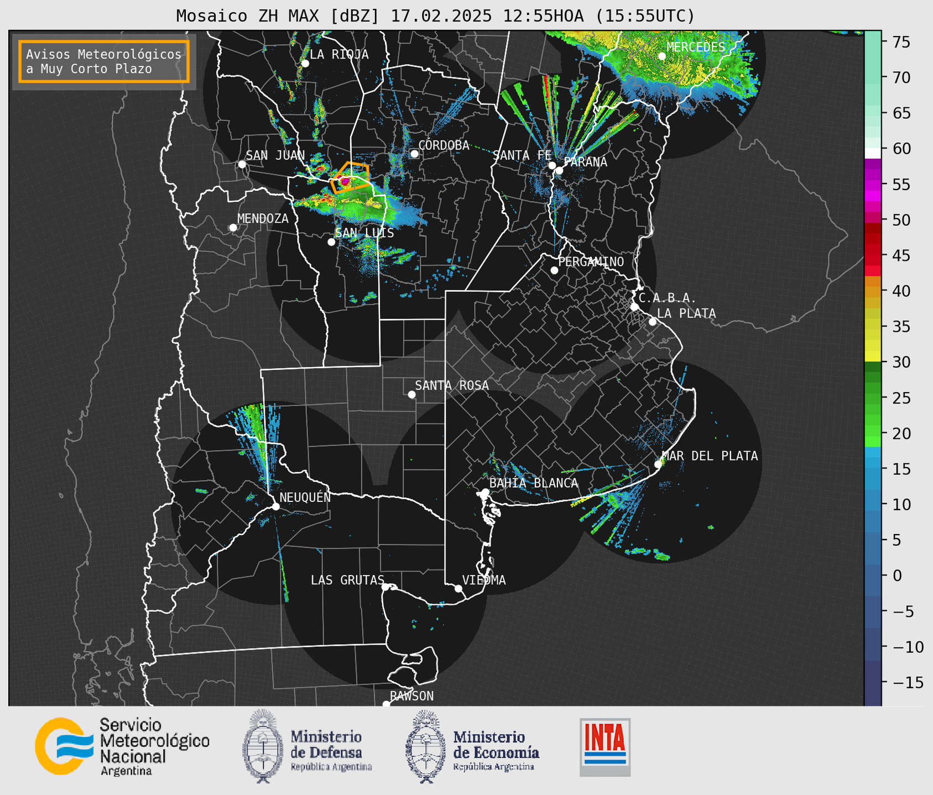
Task: Click the CORDOBA city label text
Action: point(444,145)
